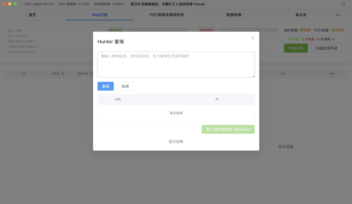Click the Hunter 查询 dialog title

(110, 42)
